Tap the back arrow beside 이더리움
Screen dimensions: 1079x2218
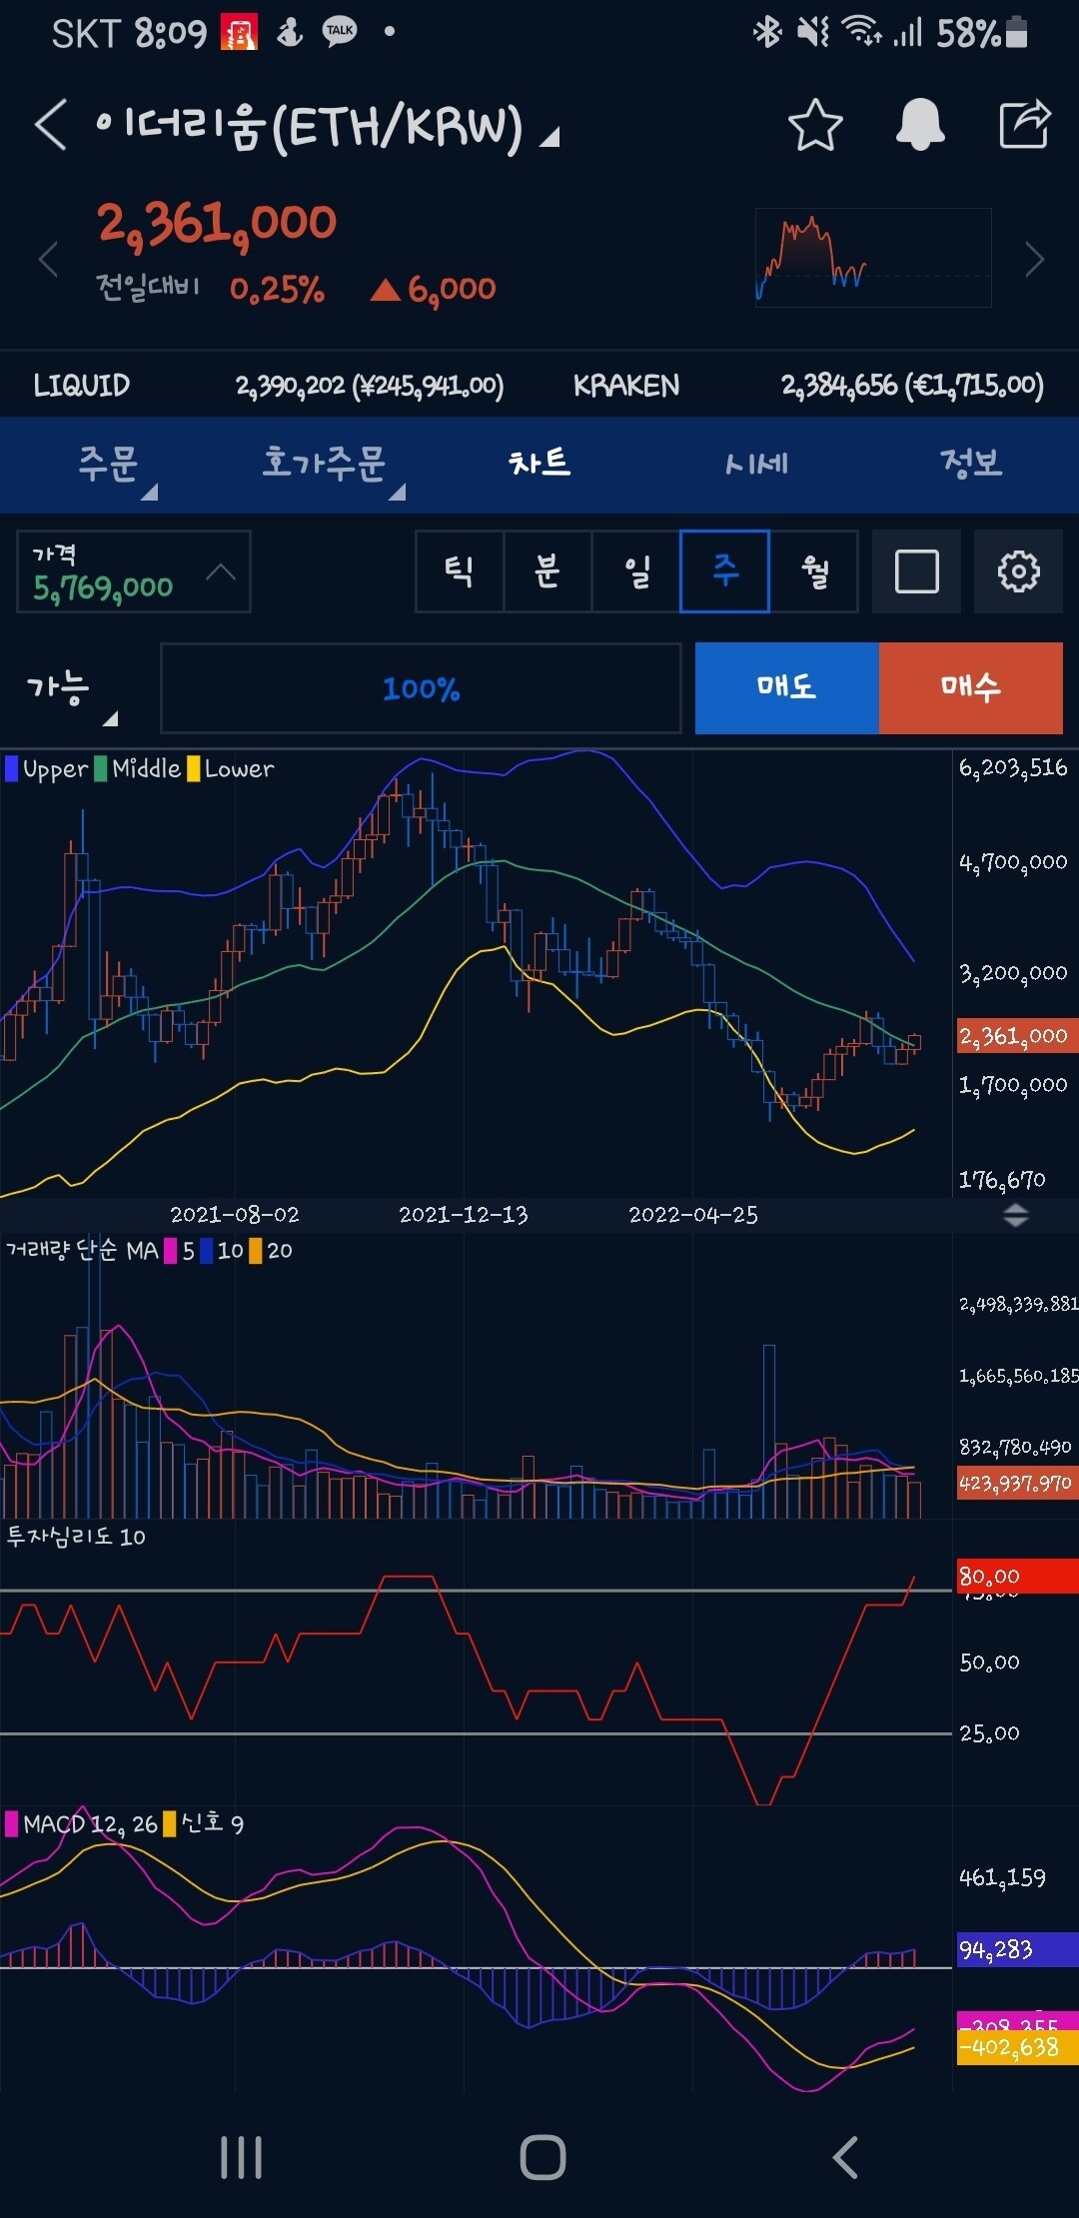click(x=51, y=126)
